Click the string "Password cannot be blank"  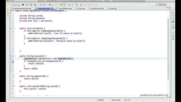(69, 41)
